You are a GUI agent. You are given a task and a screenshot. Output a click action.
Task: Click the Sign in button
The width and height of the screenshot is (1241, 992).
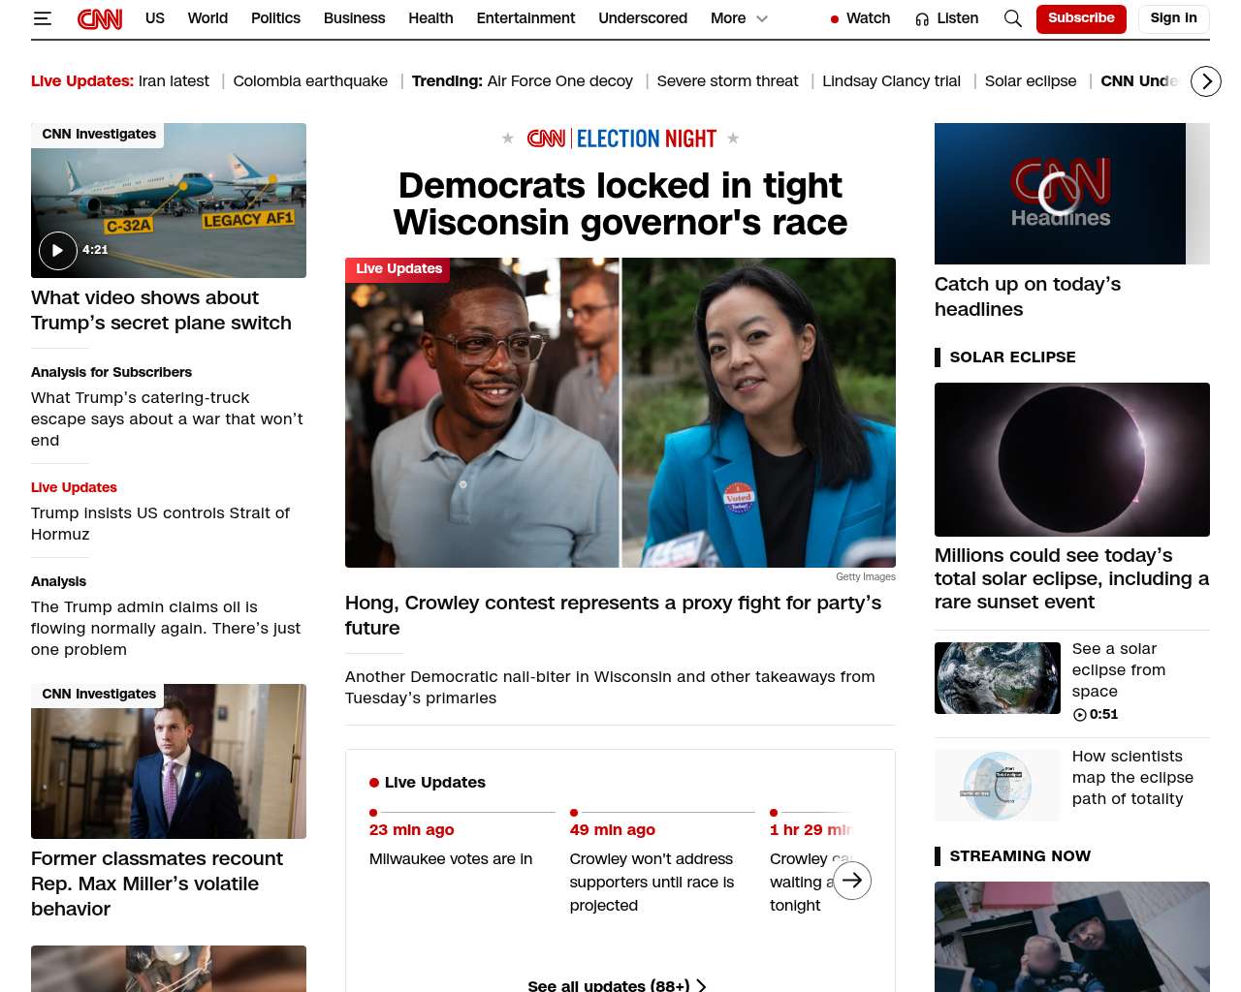click(x=1173, y=18)
